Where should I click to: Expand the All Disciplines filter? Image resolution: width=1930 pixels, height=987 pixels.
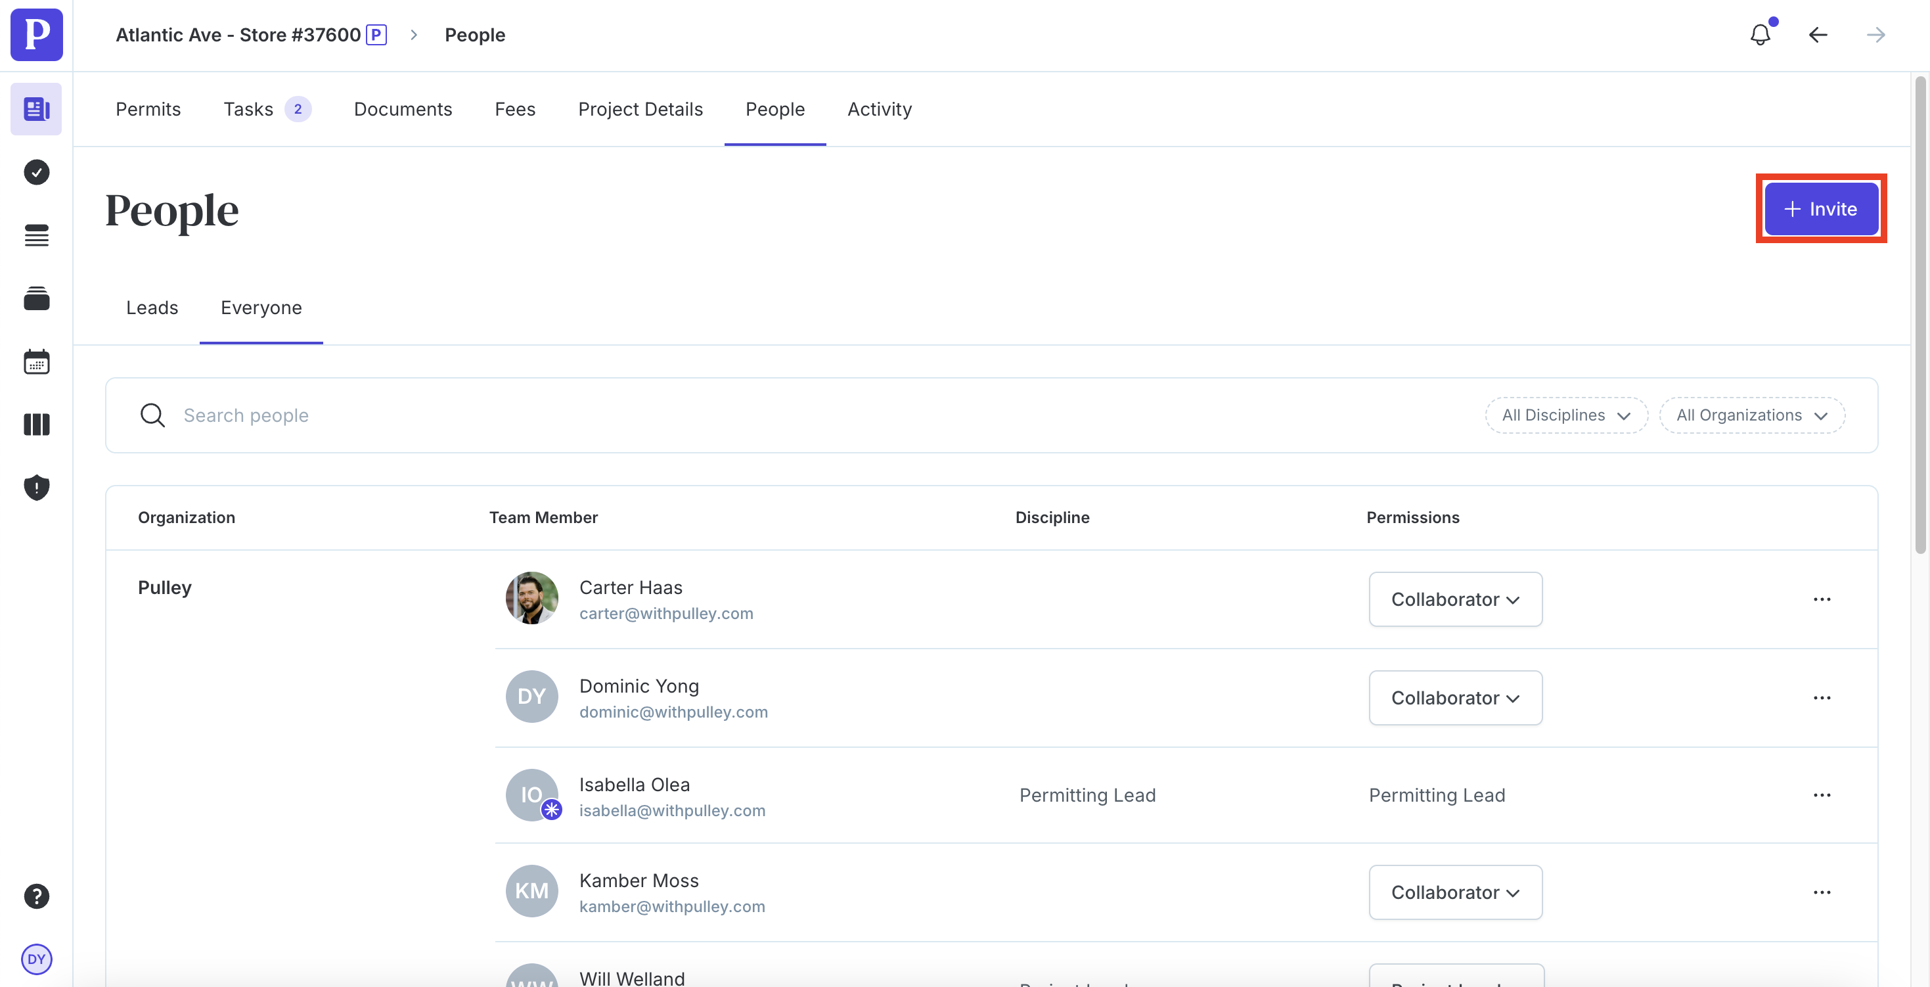coord(1566,415)
